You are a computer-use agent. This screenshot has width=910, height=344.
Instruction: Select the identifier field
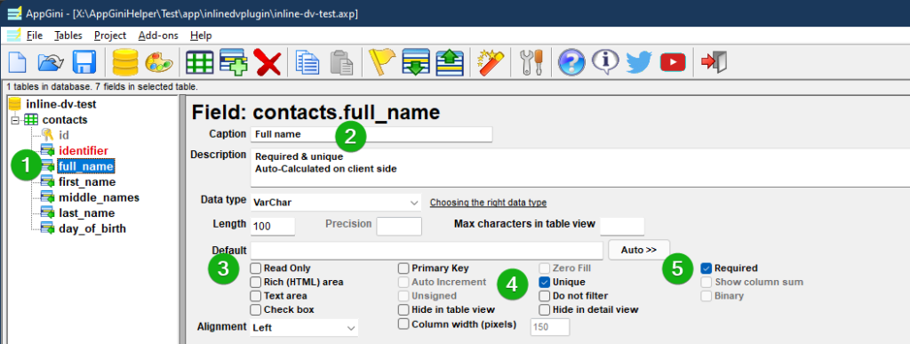point(84,151)
